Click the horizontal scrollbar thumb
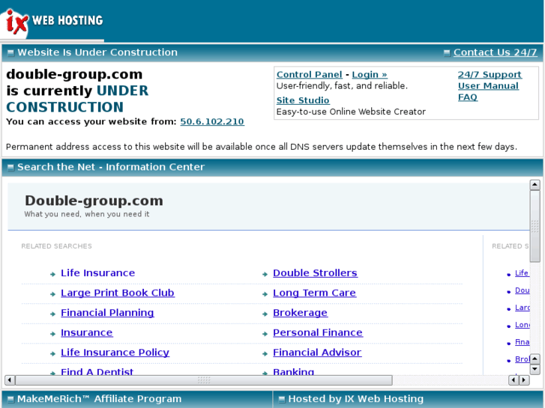Image resolution: width=545 pixels, height=408 pixels. [204, 380]
